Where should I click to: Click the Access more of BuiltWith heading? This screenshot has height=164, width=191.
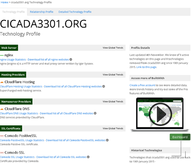(148, 78)
